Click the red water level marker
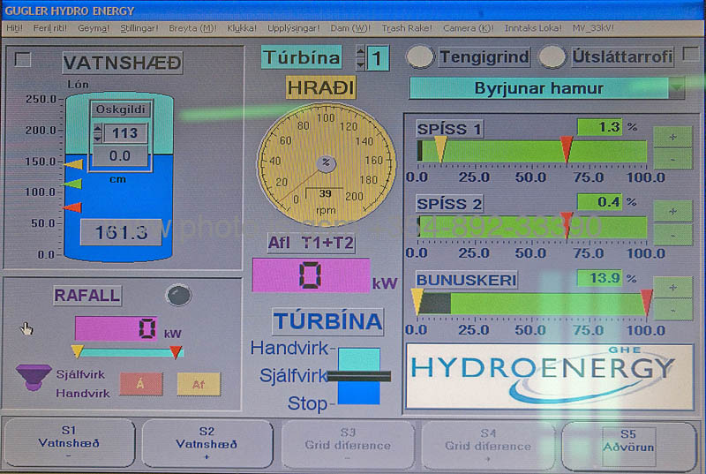 click(72, 207)
